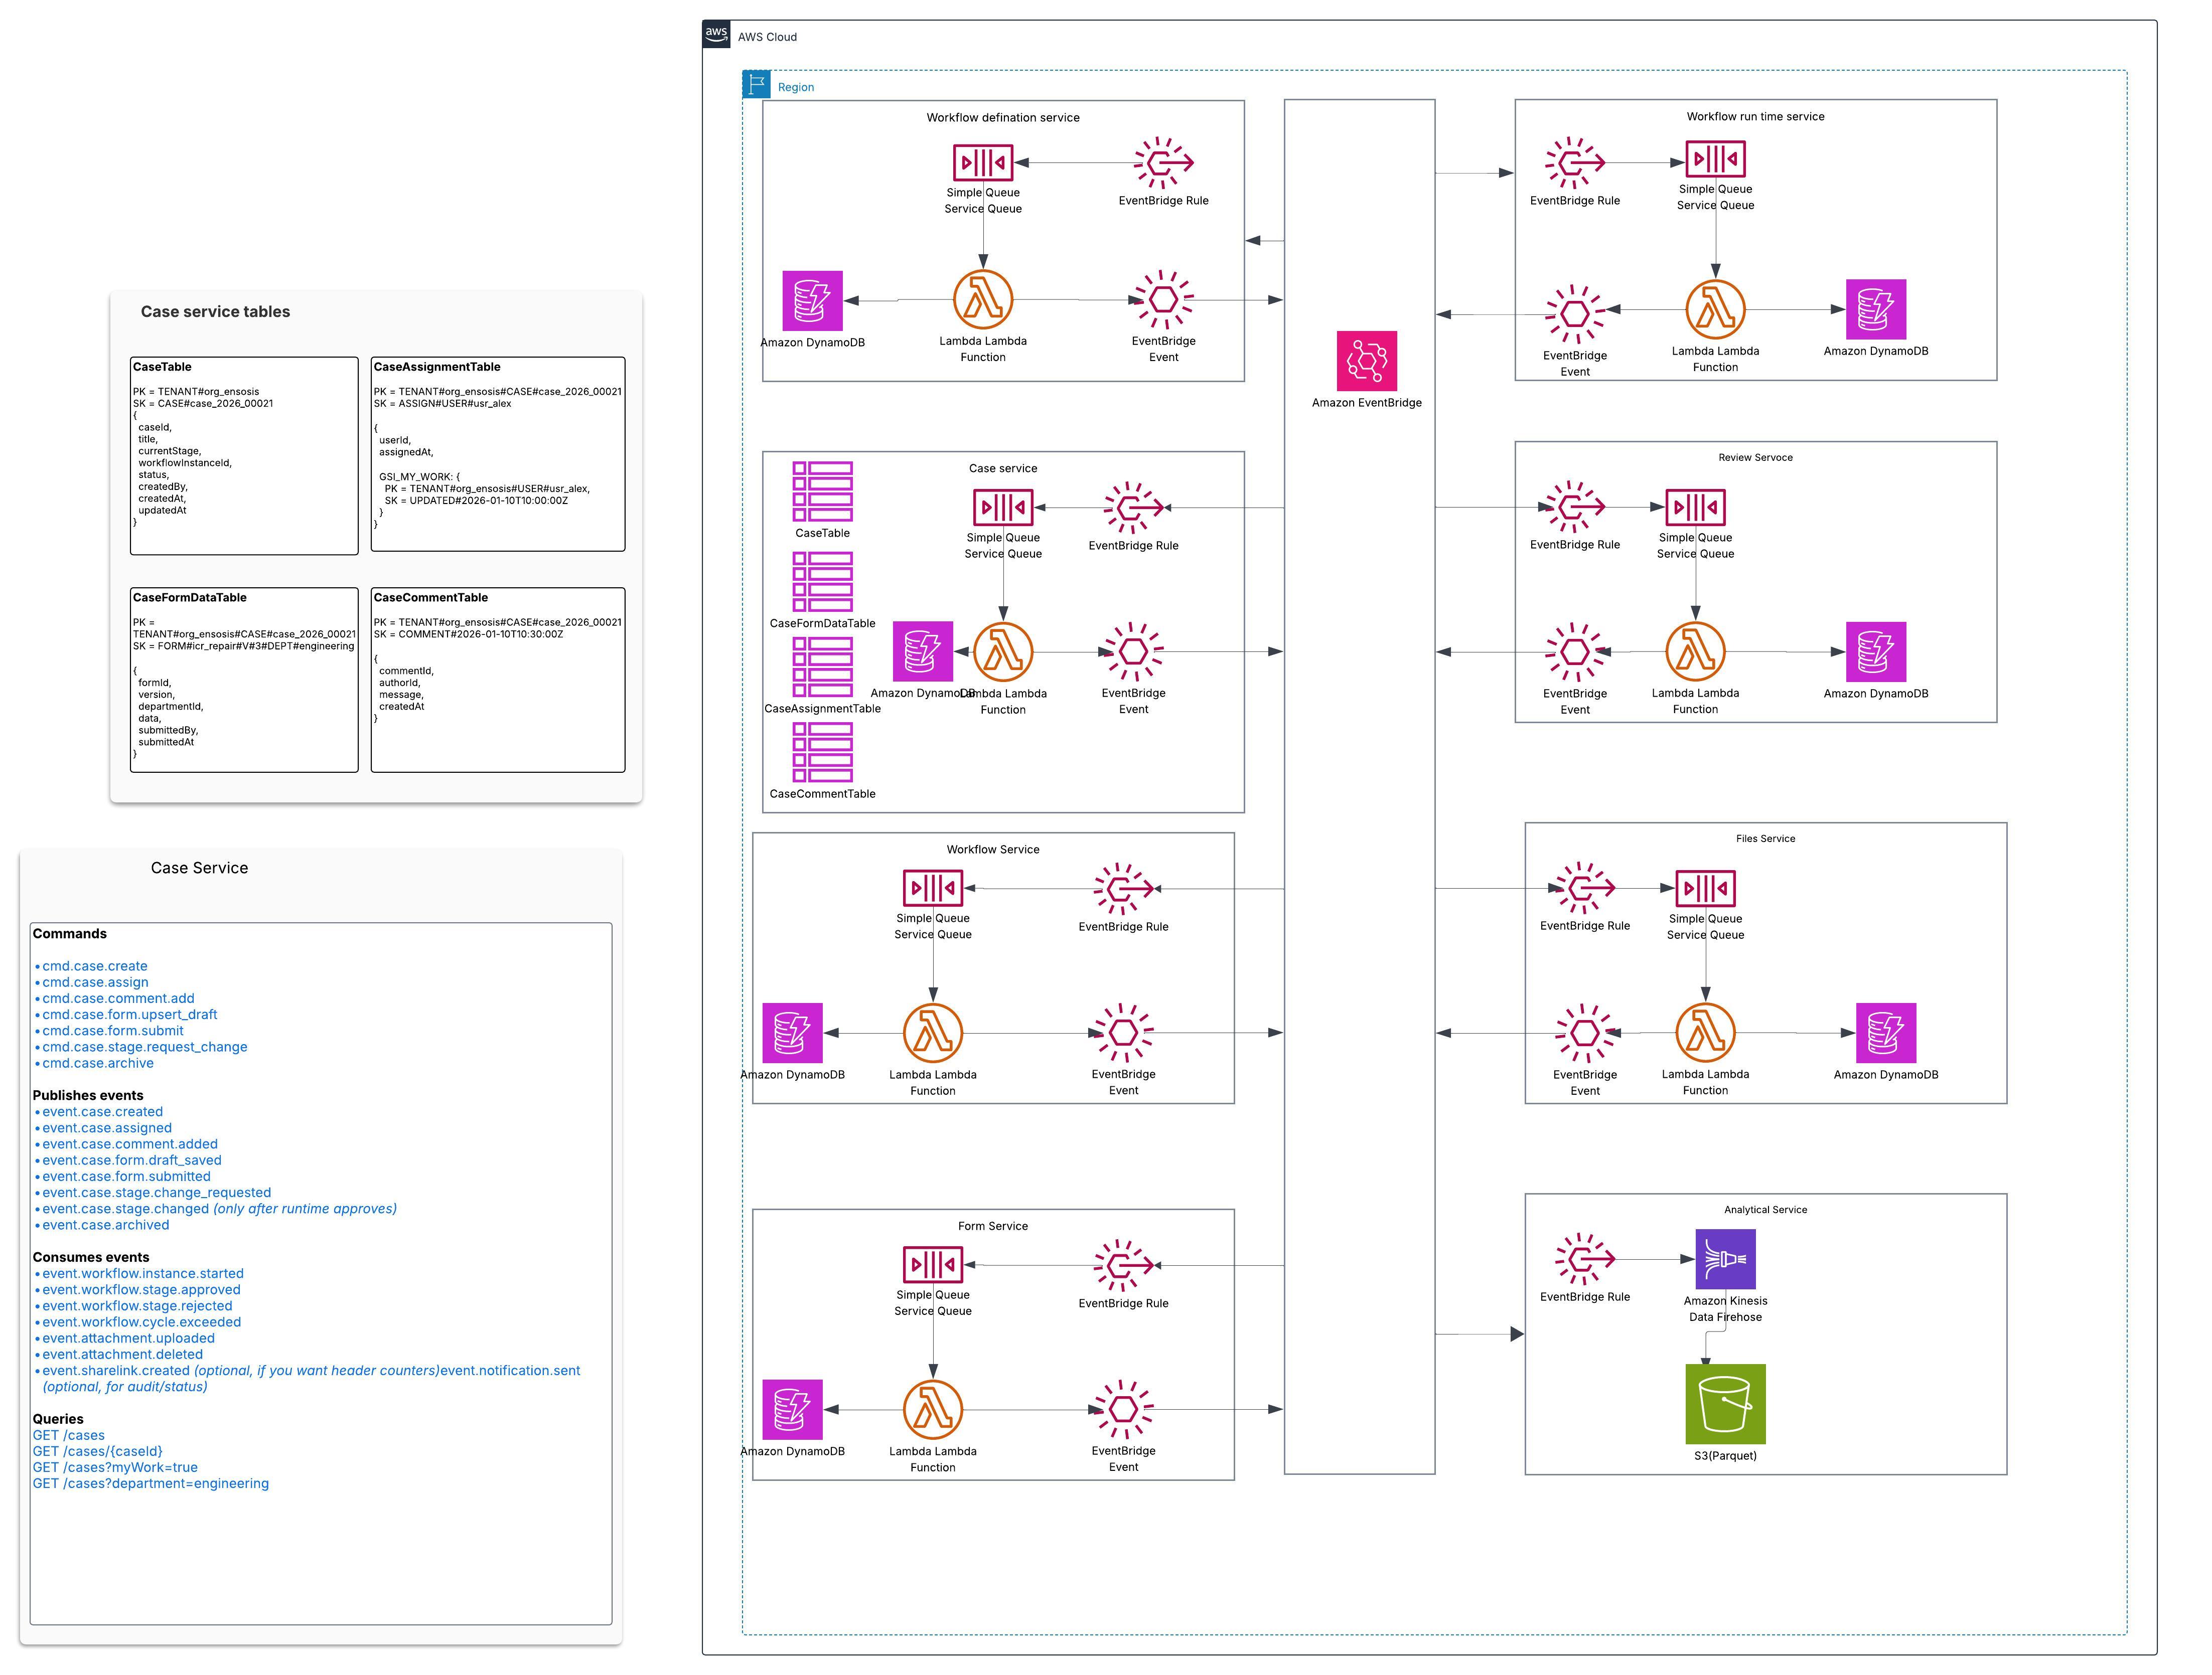This screenshot has width=2212, height=1675.
Task: Click the AWS Cloud logo icon
Action: point(716,34)
